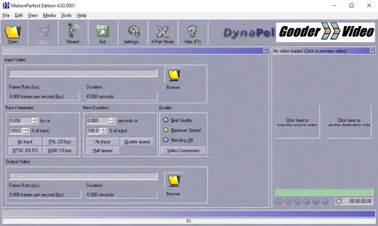Select the Best Quality radio button
The width and height of the screenshot is (378, 226).
pyautogui.click(x=166, y=120)
